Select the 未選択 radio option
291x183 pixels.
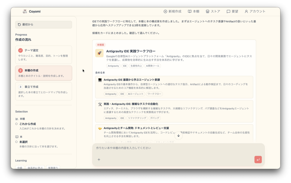click(x=16, y=142)
